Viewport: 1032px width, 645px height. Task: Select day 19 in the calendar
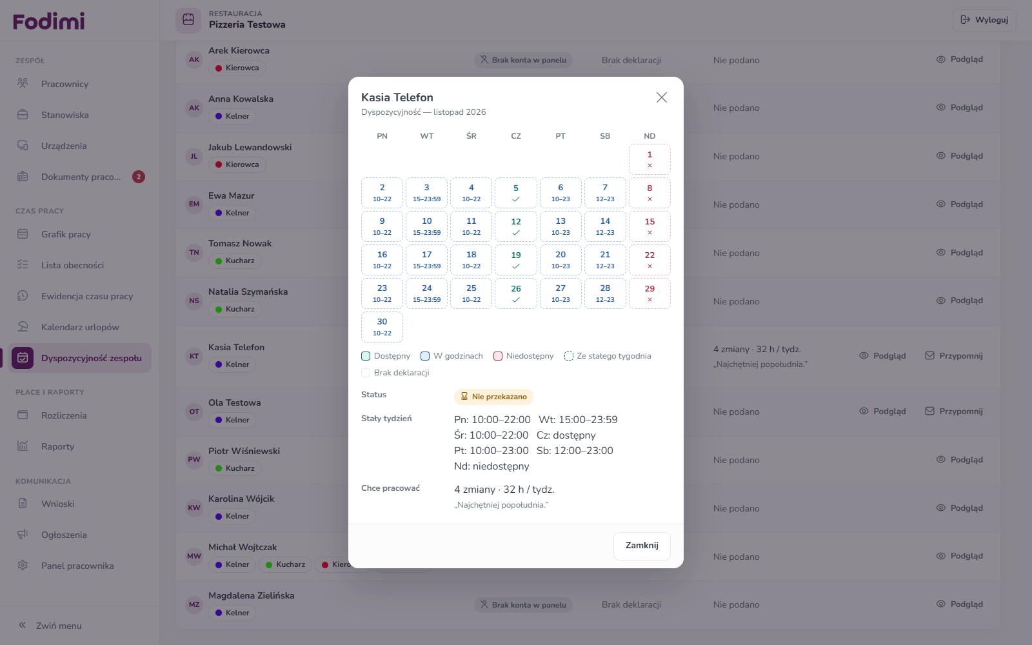pyautogui.click(x=516, y=260)
